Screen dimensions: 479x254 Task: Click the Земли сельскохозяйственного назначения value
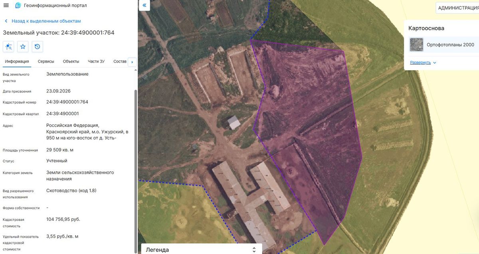[x=80, y=176]
